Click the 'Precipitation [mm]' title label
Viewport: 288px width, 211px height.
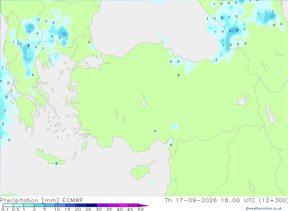point(29,200)
